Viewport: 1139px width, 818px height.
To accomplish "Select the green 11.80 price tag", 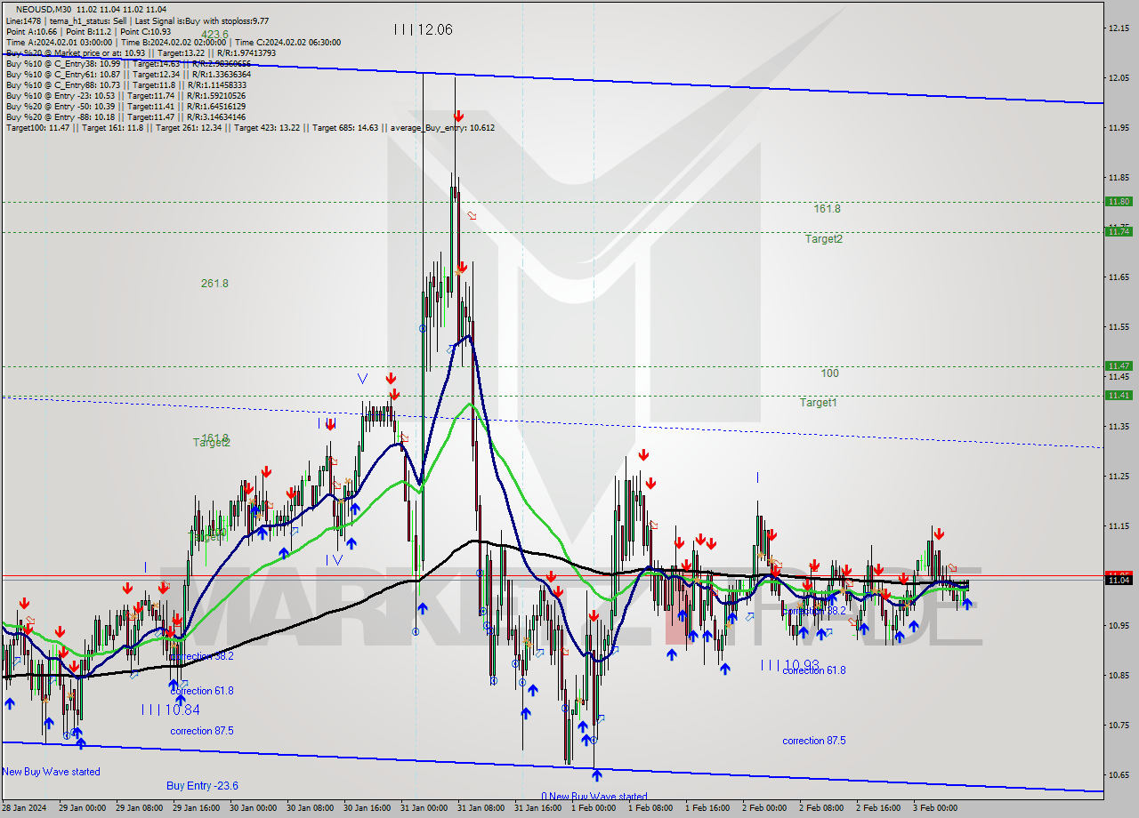I will tap(1119, 202).
